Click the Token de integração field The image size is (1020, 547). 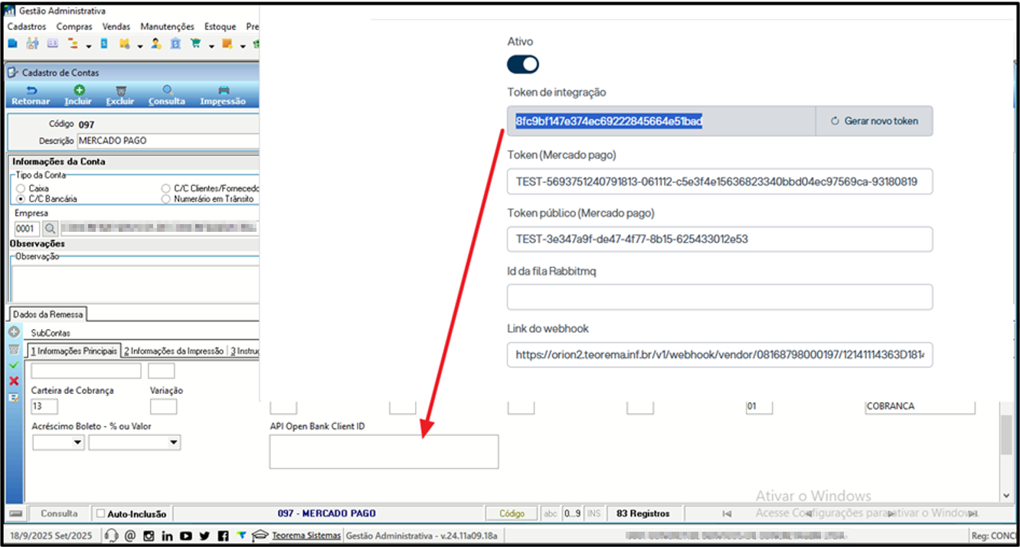pyautogui.click(x=662, y=121)
